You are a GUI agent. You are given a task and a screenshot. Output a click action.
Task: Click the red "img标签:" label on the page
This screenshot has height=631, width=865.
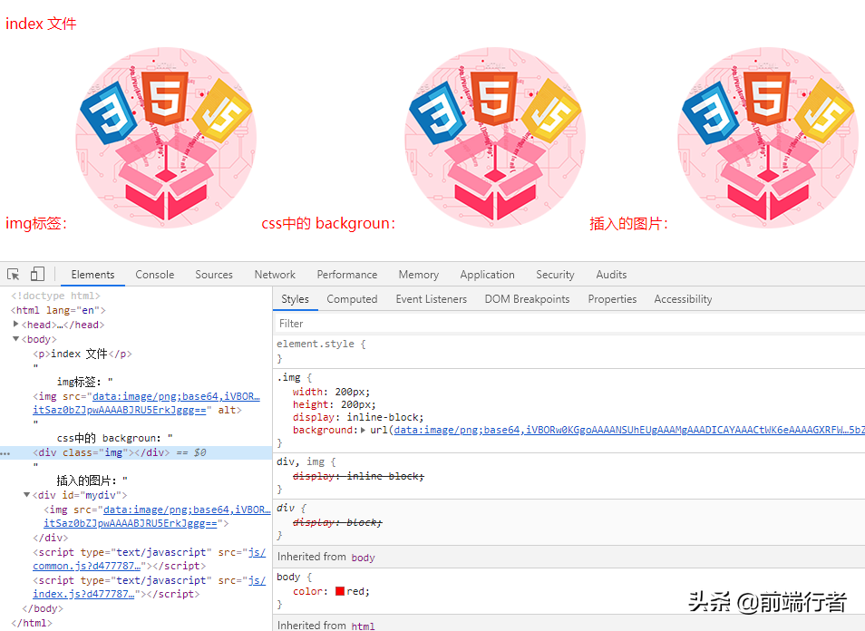tap(36, 223)
